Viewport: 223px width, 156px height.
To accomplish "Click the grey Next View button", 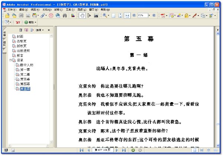I will pos(140,150).
